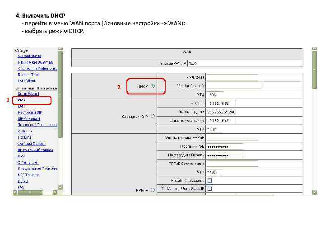Screen dimensions: 325x244
Task: Open the NAT Traverse link
Action: (28, 175)
